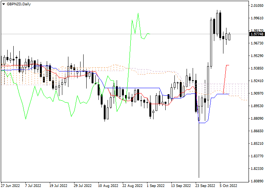Click the 19 Jul 2022 date label

click(x=59, y=186)
